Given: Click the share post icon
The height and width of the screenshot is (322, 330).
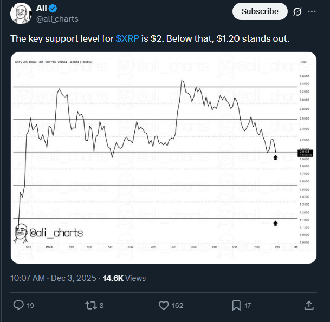Looking at the screenshot, I should coord(309,306).
